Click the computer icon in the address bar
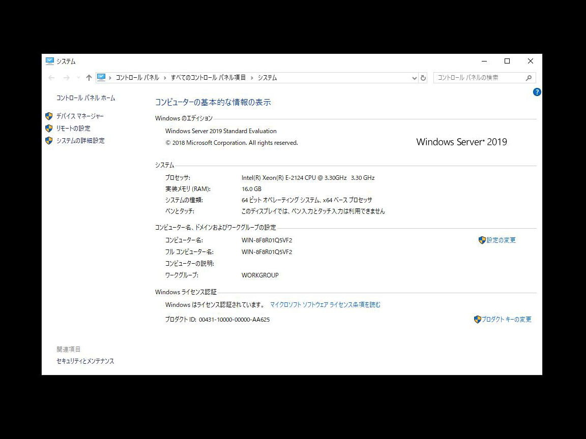Screen dimensions: 586x439 click(101, 77)
